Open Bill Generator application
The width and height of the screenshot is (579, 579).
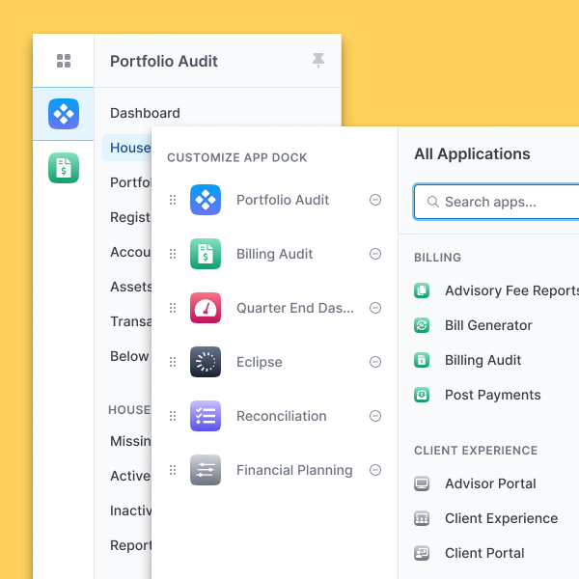488,325
